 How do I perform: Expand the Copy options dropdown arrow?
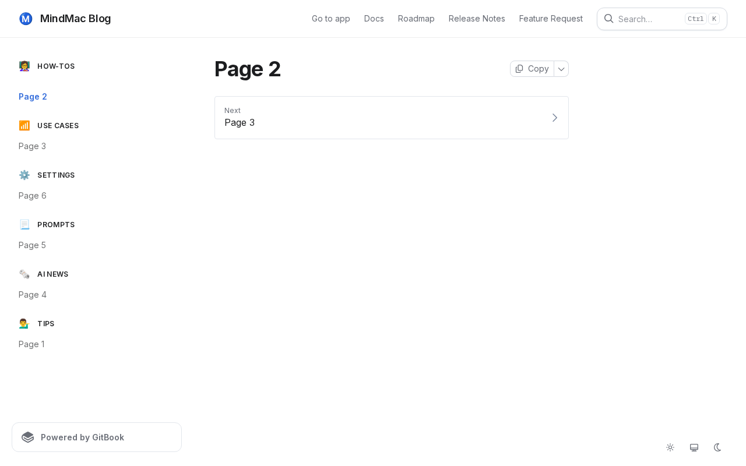click(561, 69)
